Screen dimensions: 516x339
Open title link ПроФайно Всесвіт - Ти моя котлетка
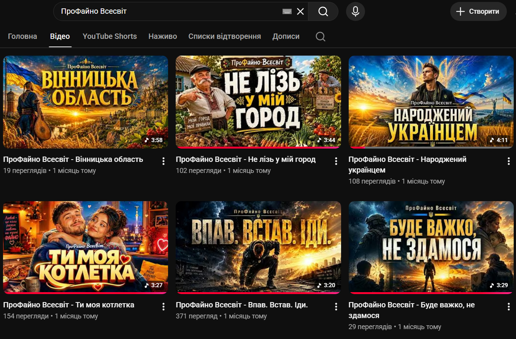point(68,305)
